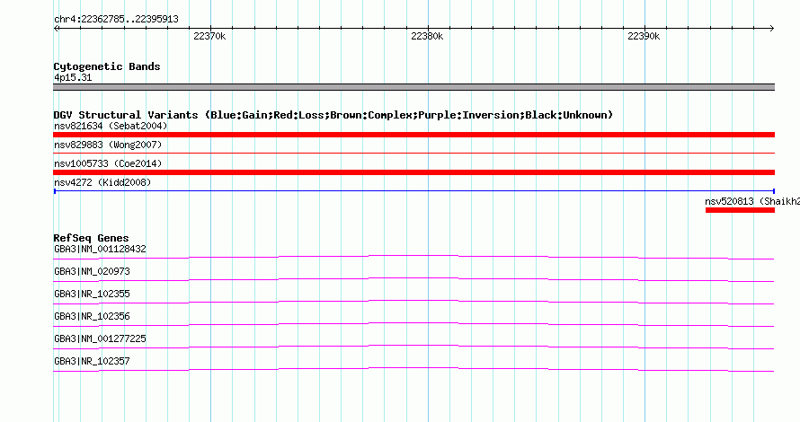Open transcript label GBA3|NR_102356
Image resolution: width=800 pixels, height=422 pixels.
pyautogui.click(x=92, y=316)
